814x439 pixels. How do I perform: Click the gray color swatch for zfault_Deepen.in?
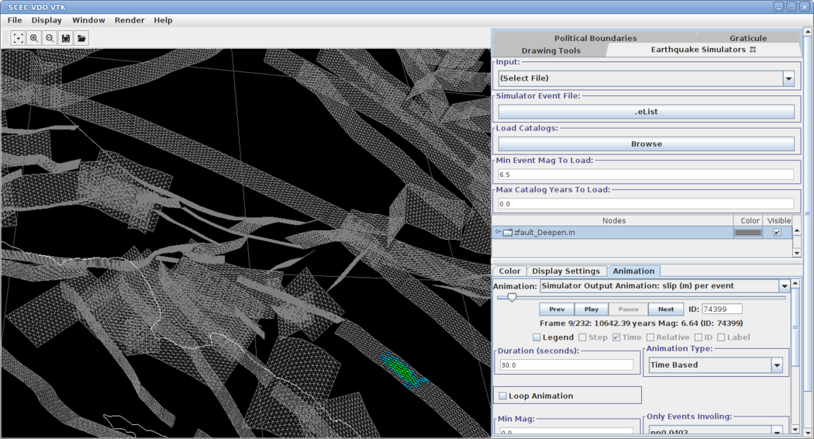[x=748, y=233]
